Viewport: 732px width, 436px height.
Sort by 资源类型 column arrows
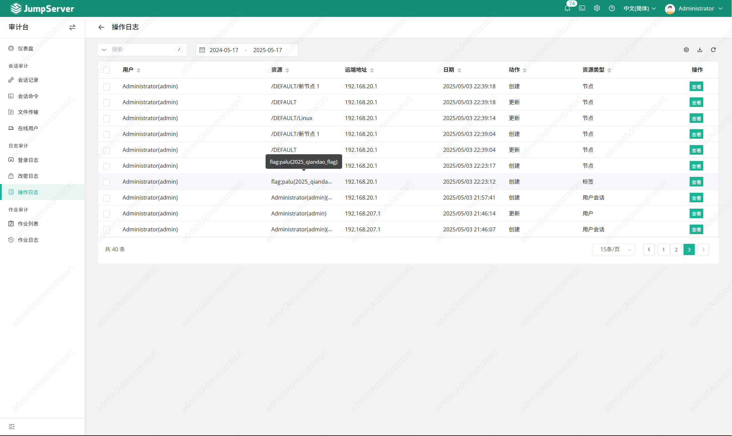(x=609, y=70)
